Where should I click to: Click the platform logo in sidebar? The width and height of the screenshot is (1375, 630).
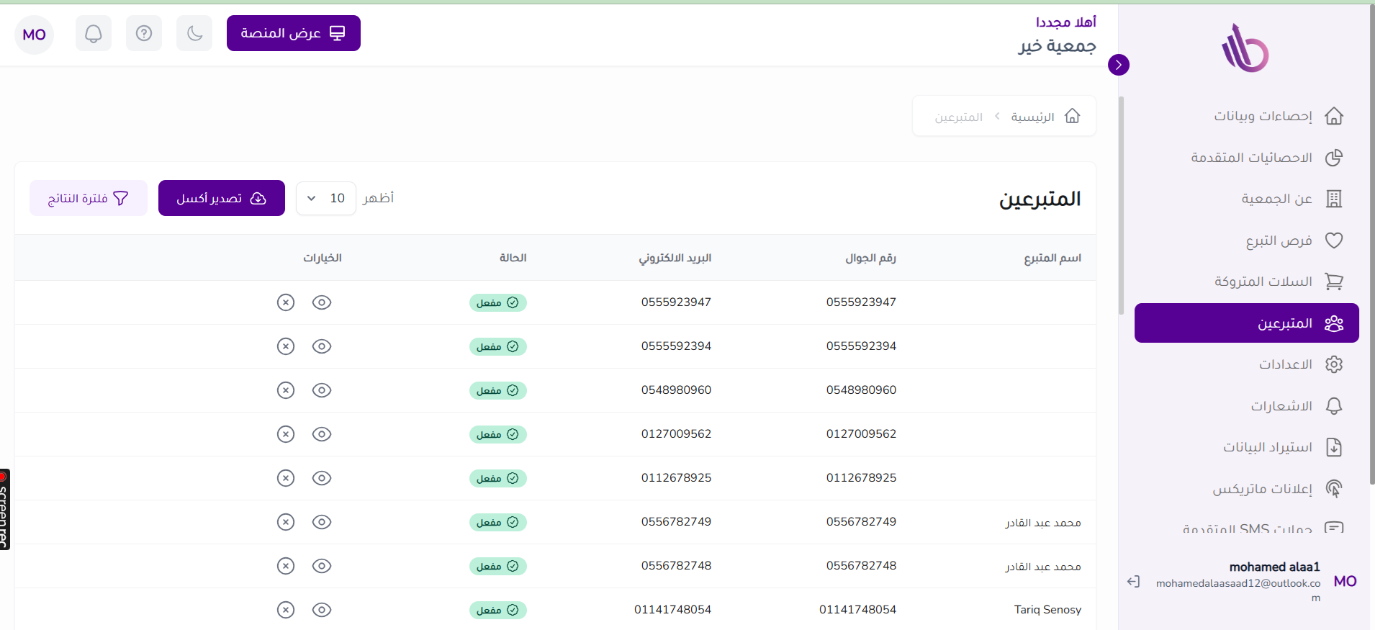point(1245,48)
